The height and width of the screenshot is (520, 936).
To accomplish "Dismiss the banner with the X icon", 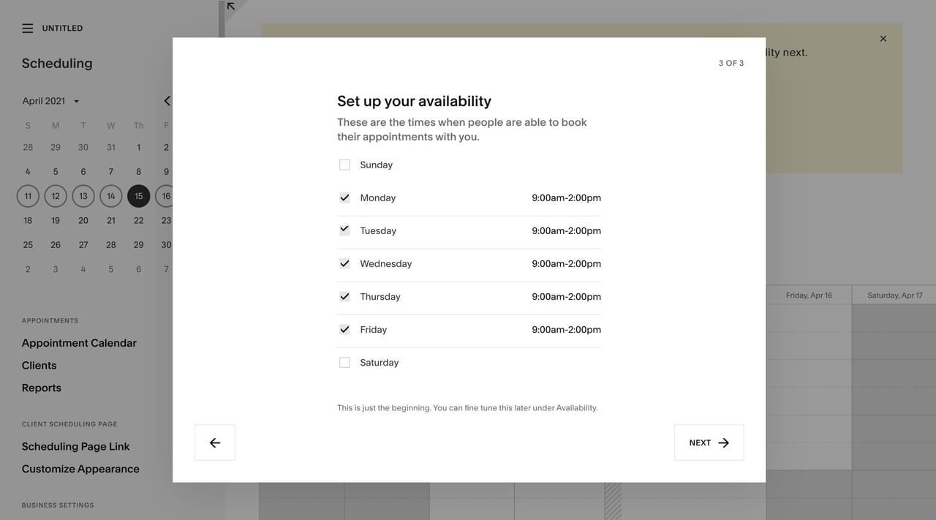I will coord(883,38).
